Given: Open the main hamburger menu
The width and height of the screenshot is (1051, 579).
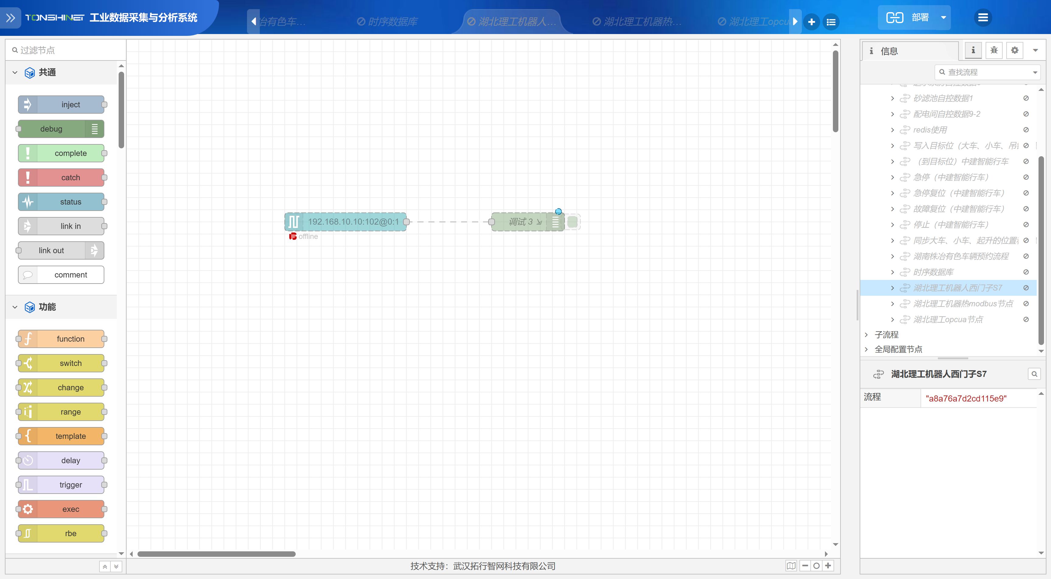Looking at the screenshot, I should (983, 18).
